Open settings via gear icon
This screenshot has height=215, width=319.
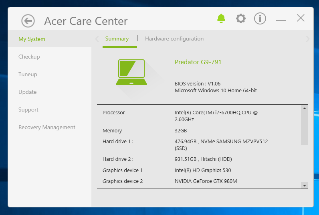coord(241,18)
